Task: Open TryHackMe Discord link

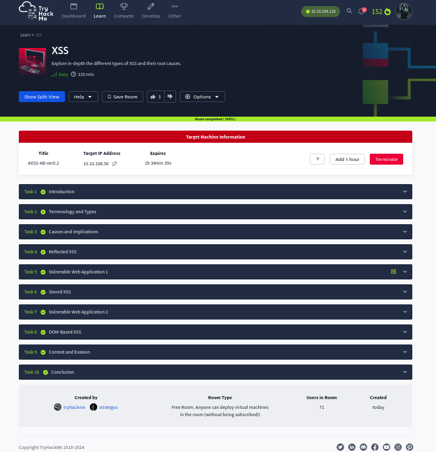Action: (363, 447)
